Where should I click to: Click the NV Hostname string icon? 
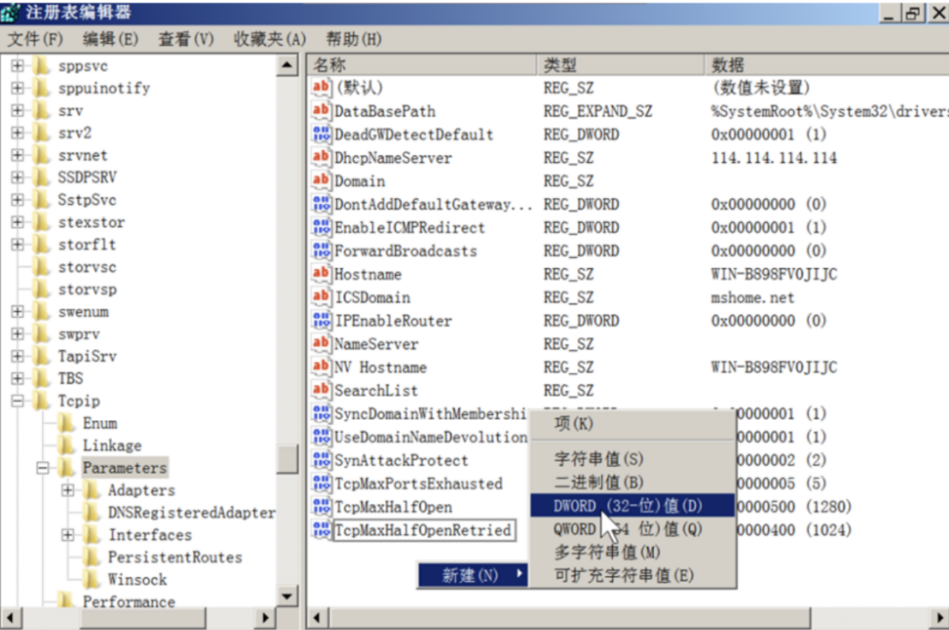click(x=321, y=367)
